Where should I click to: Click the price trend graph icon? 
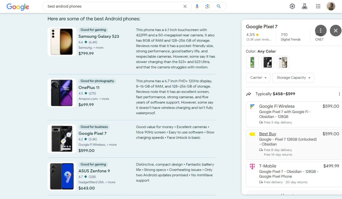(248, 94)
